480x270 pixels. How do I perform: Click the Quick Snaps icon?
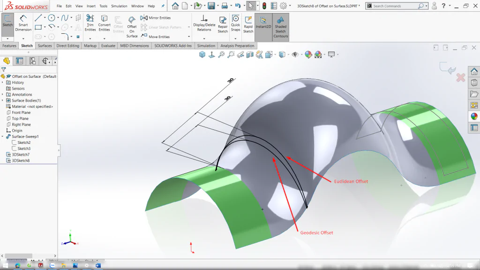point(235,23)
